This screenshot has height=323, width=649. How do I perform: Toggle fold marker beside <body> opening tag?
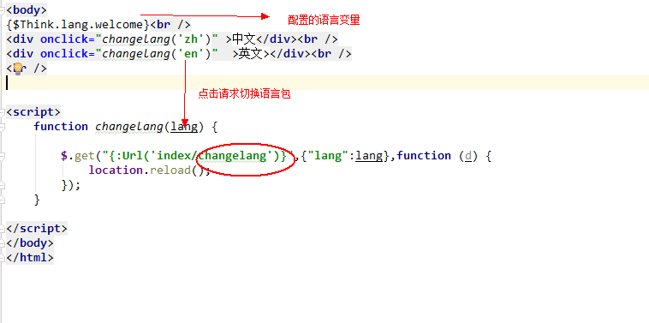point(2,10)
